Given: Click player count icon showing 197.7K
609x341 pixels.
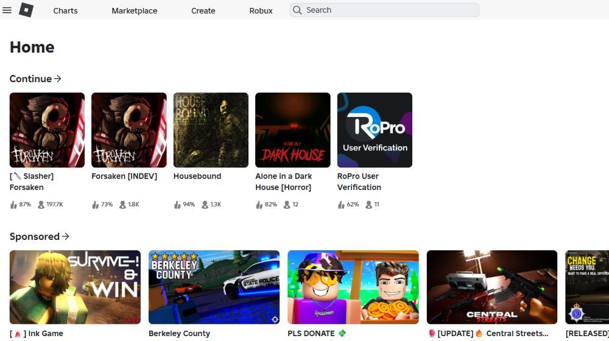Looking at the screenshot, I should pos(41,205).
